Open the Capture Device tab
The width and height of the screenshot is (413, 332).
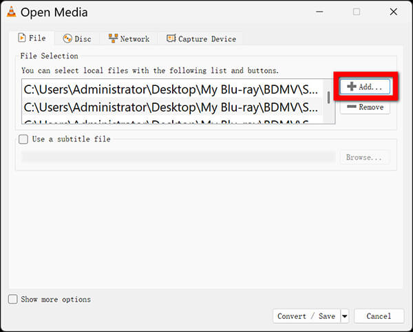click(201, 39)
